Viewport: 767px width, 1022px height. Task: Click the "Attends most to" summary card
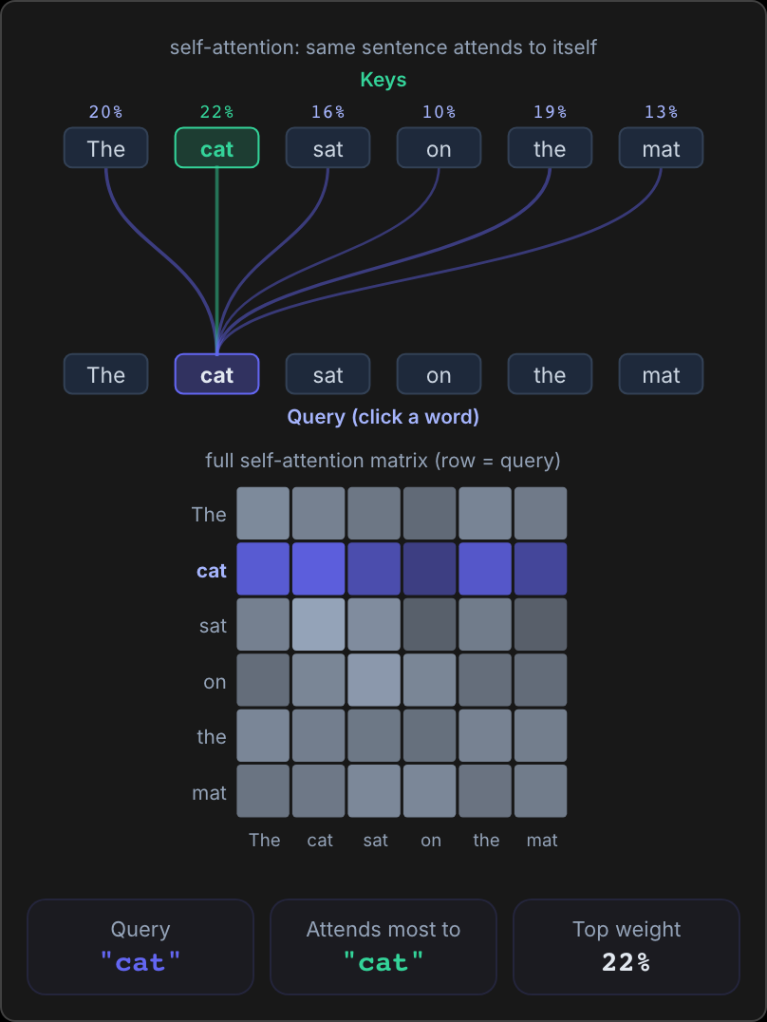[x=383, y=947]
